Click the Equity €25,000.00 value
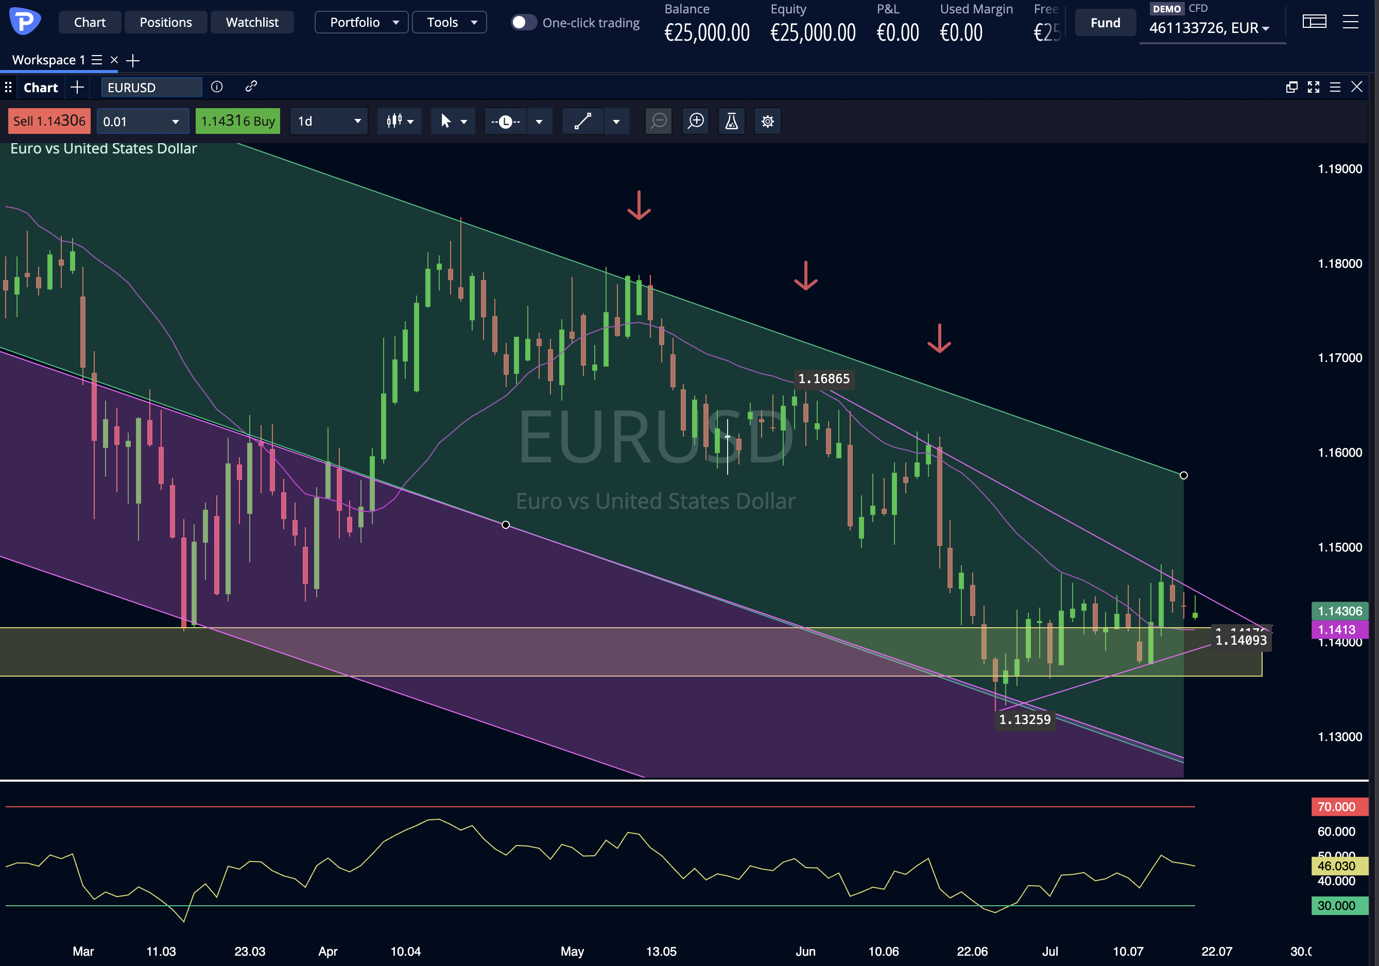The height and width of the screenshot is (966, 1379). pyautogui.click(x=813, y=32)
